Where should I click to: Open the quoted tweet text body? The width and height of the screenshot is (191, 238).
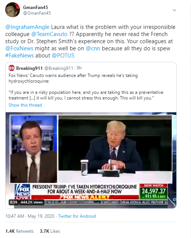click(86, 87)
